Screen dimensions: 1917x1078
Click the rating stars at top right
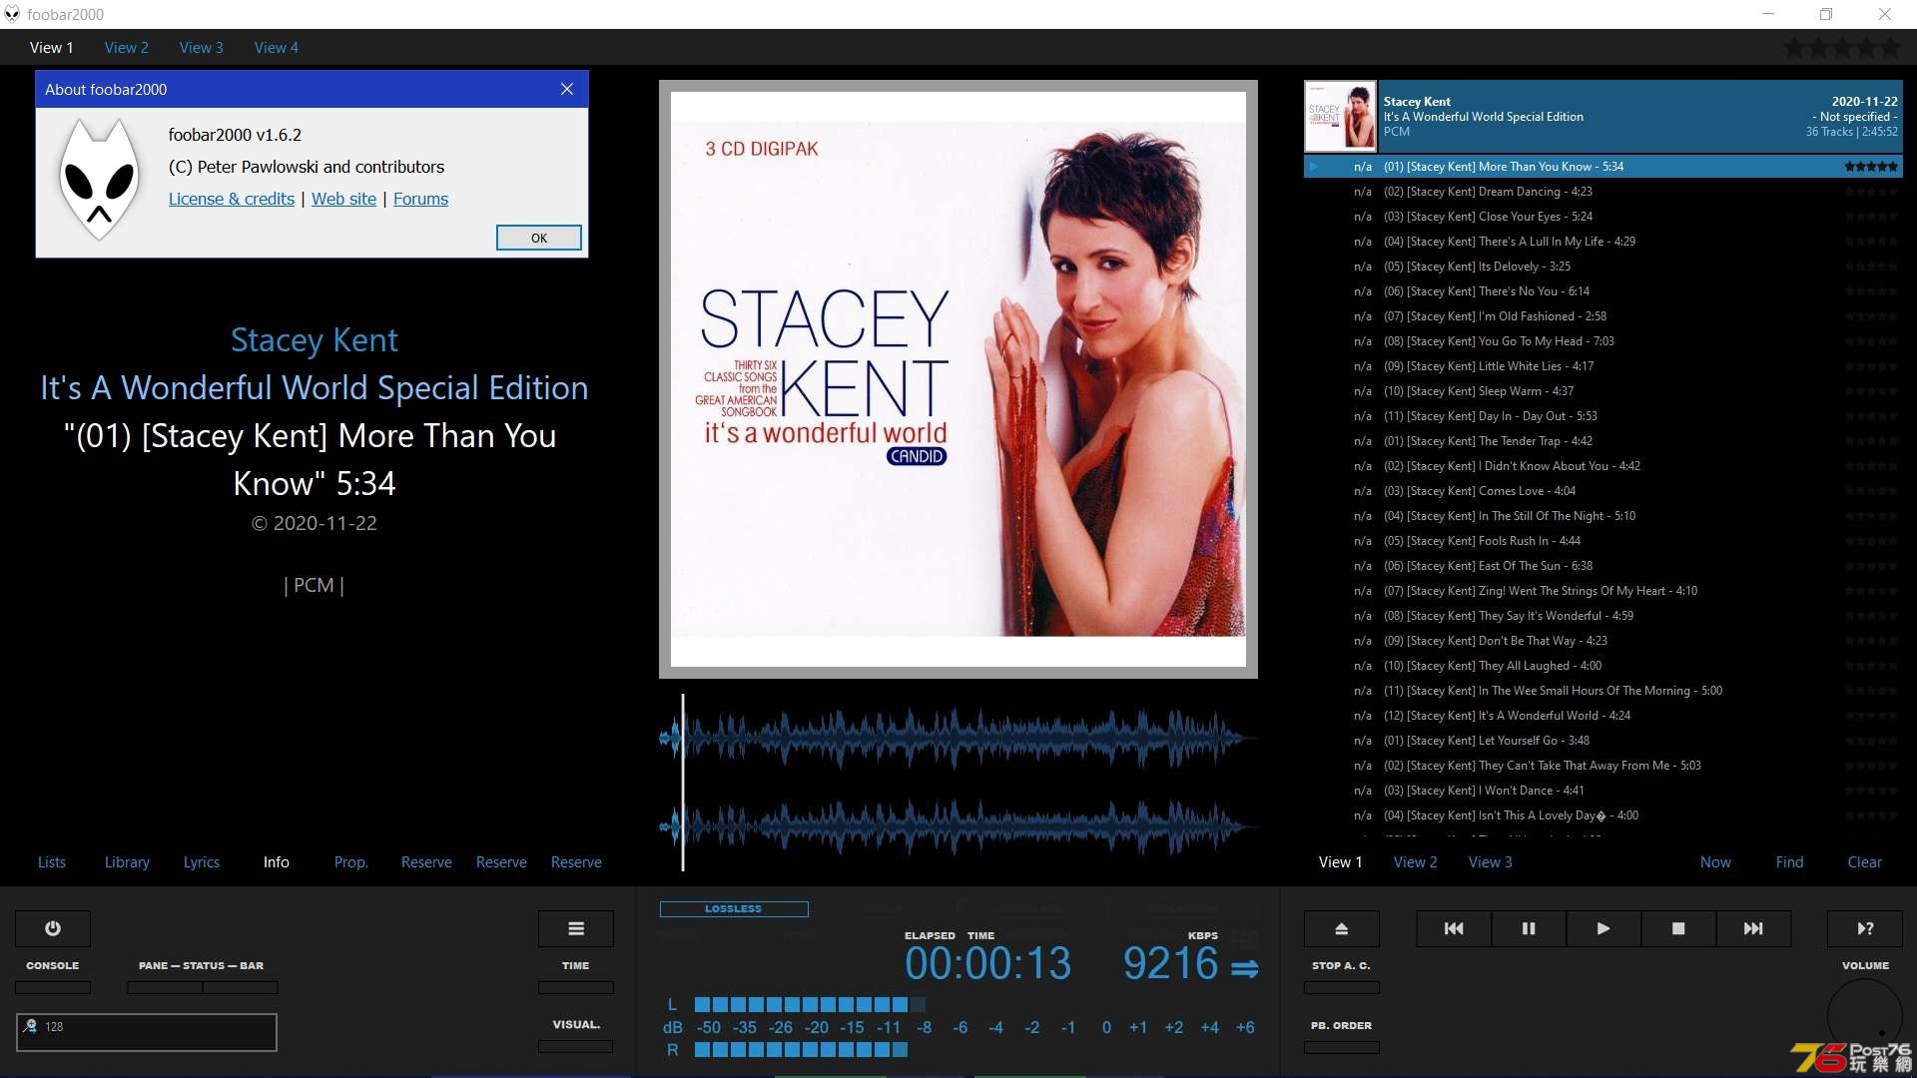(x=1842, y=47)
